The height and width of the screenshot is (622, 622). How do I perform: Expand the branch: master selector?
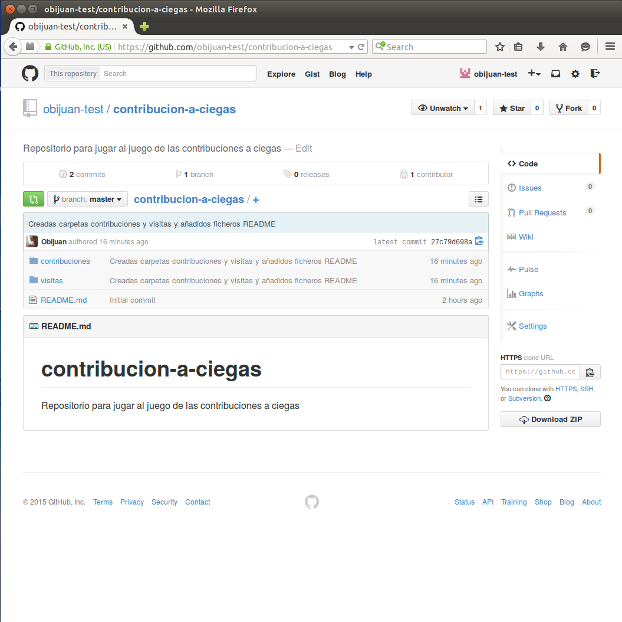click(87, 199)
